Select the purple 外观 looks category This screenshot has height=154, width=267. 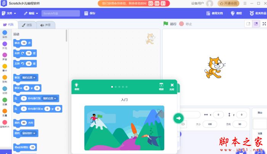(x=5, y=44)
